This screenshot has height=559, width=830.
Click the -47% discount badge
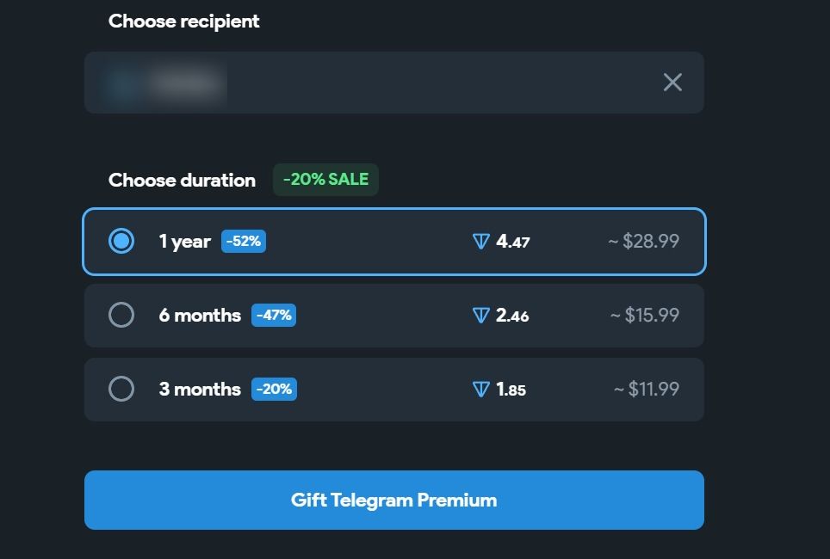coord(274,316)
